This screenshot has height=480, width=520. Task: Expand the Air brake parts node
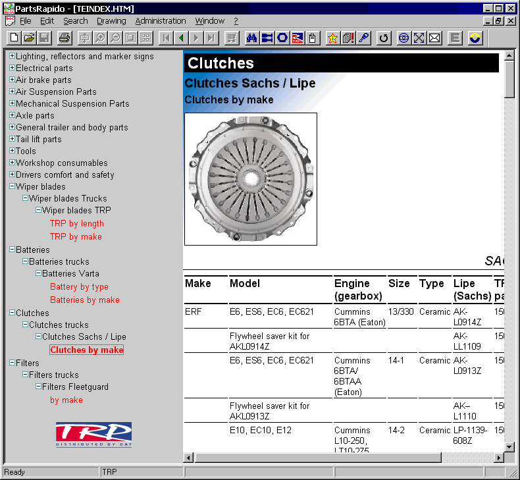tap(12, 80)
